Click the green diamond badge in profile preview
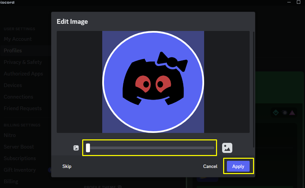Viewport: 305px width, 188px height. click(276, 113)
